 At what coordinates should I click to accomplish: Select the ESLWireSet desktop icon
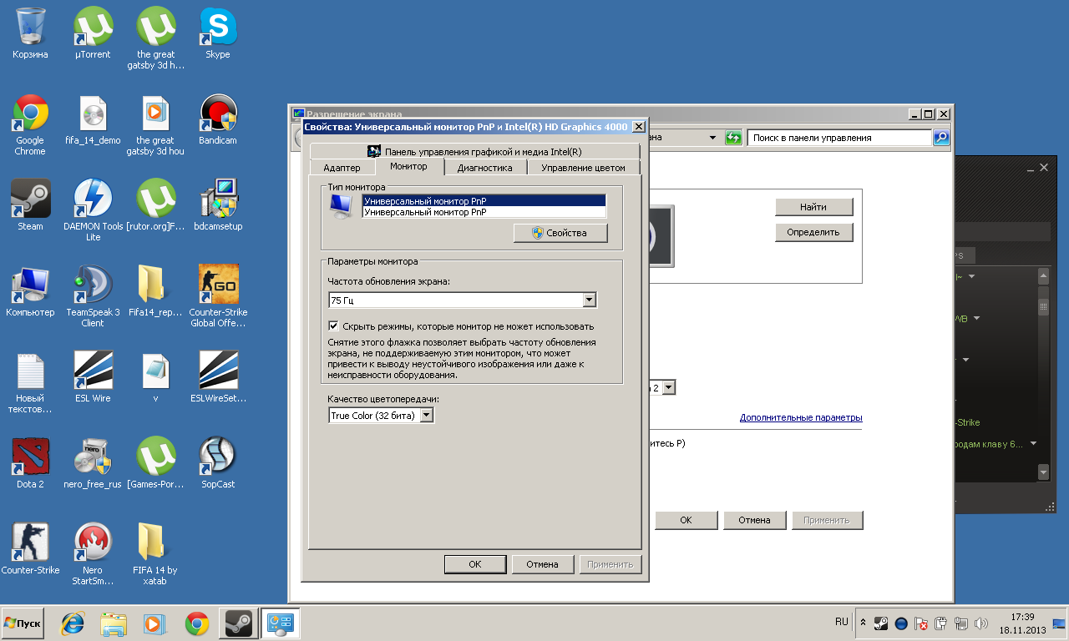218,377
